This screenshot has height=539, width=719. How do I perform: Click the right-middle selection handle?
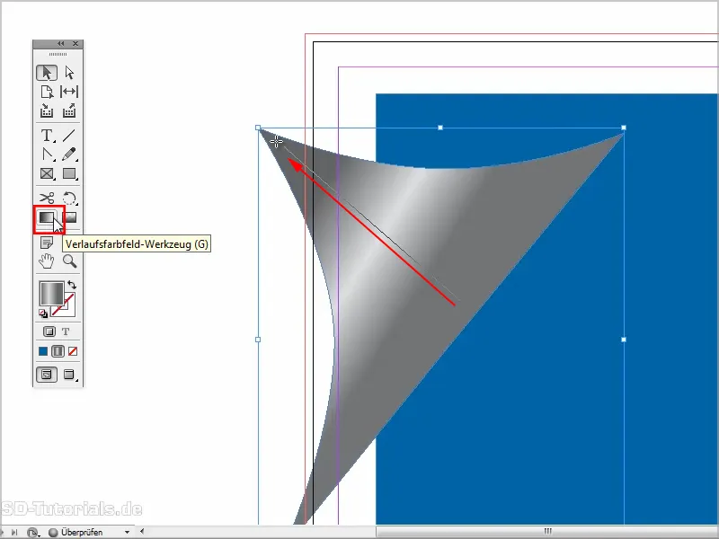tap(624, 340)
